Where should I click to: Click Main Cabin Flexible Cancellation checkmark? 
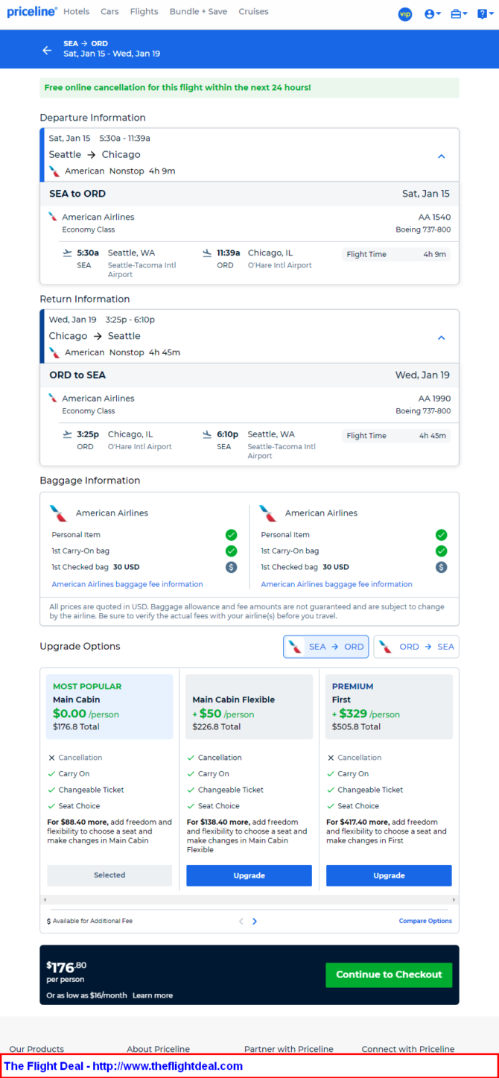pyautogui.click(x=191, y=758)
